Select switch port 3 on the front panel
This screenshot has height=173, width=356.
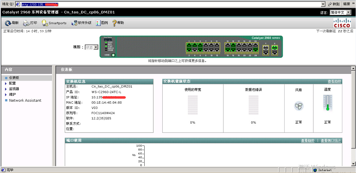click(x=195, y=45)
